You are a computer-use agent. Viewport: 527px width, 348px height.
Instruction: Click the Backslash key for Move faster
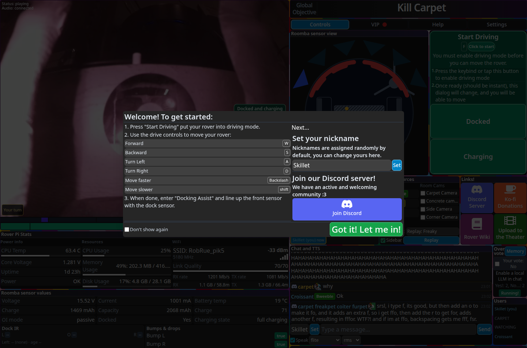[x=279, y=180]
